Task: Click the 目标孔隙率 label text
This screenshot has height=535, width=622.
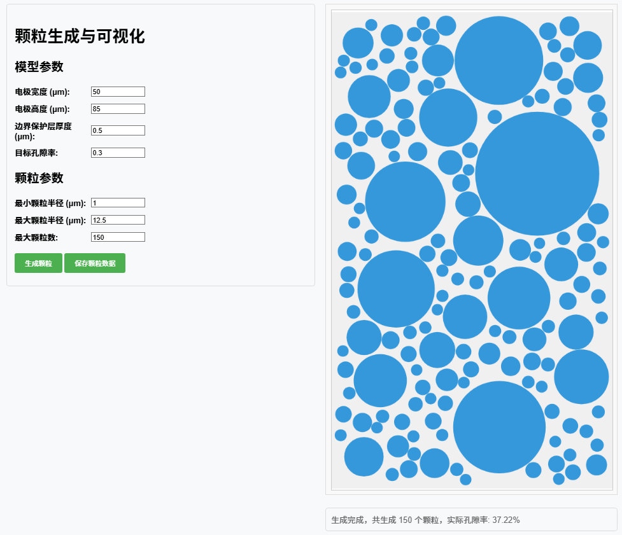Action: pyautogui.click(x=36, y=153)
